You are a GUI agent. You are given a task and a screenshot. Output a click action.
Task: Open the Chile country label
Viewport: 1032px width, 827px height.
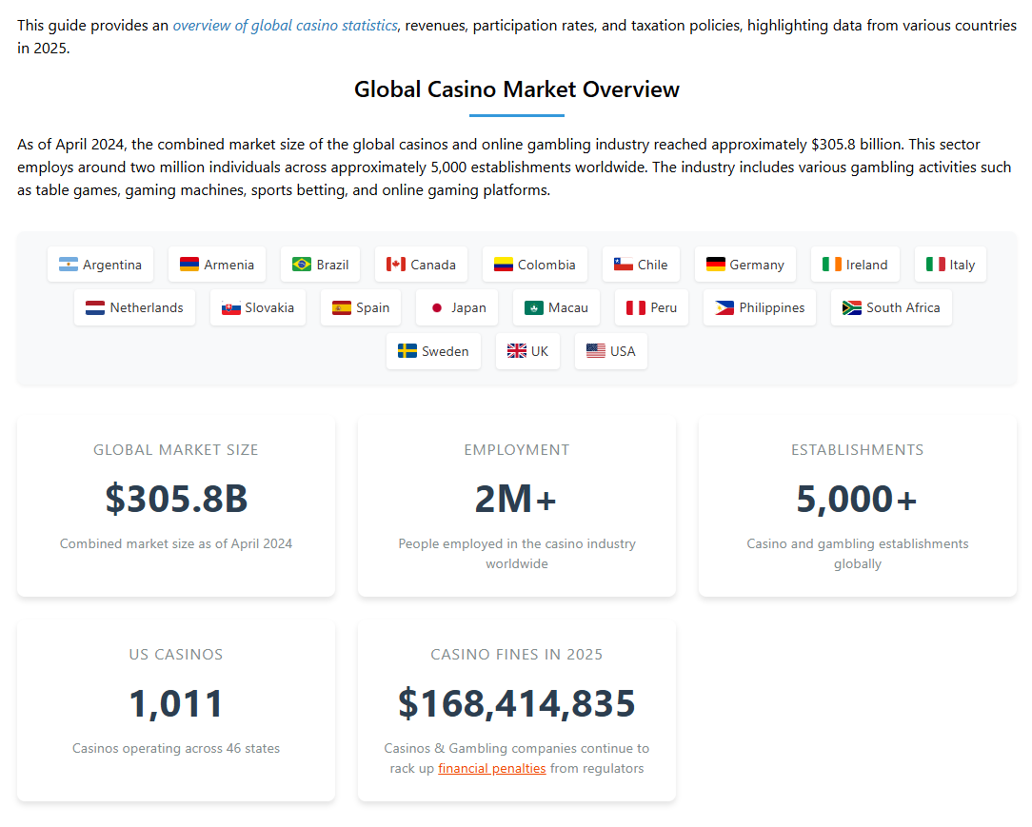pyautogui.click(x=652, y=265)
